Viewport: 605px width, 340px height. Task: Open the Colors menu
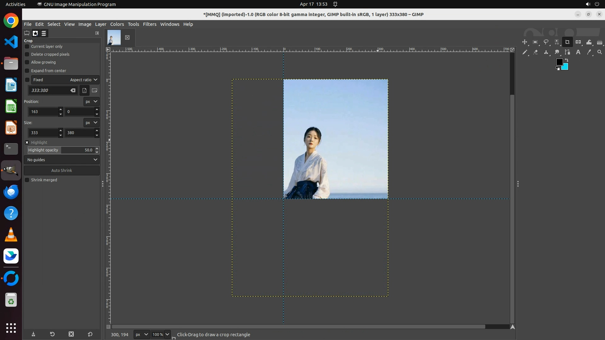(x=117, y=24)
